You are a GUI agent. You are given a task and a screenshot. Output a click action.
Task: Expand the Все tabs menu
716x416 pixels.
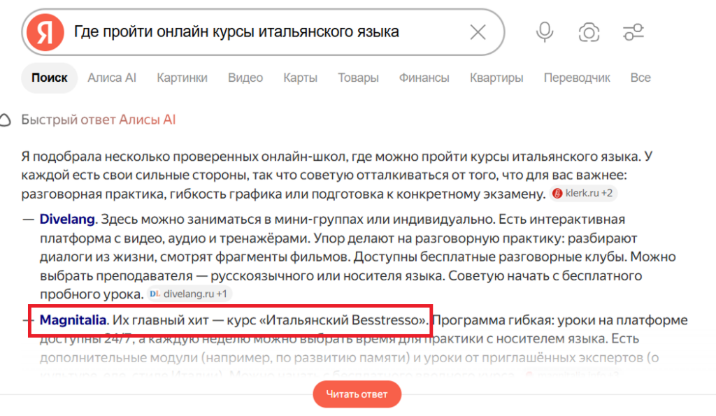pos(640,78)
